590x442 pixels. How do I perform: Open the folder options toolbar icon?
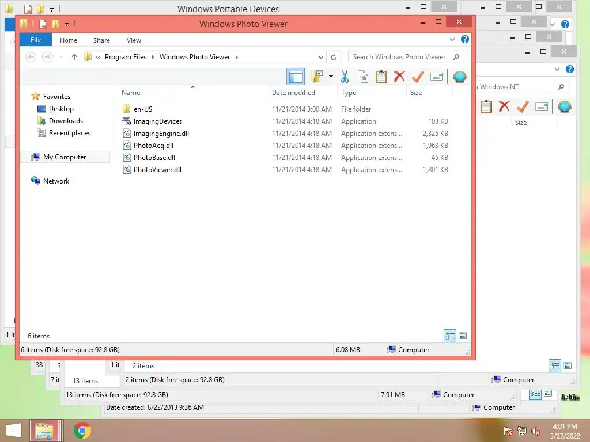(317, 77)
